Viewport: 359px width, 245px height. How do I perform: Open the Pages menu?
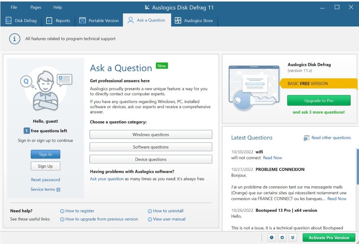(36, 7)
